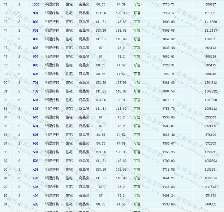Viewport: 224px width, 212px height.
Task: Click unit price cell 7443.83
Action: (168, 187)
